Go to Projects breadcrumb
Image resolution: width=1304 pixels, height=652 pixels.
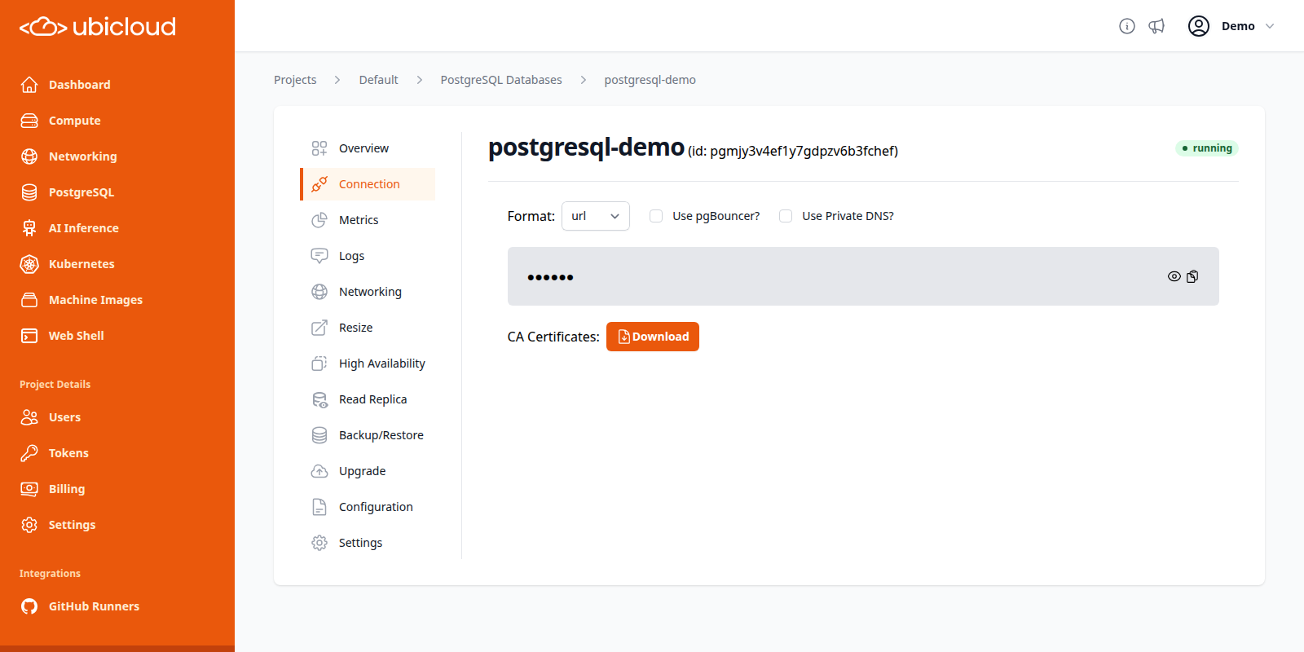295,80
